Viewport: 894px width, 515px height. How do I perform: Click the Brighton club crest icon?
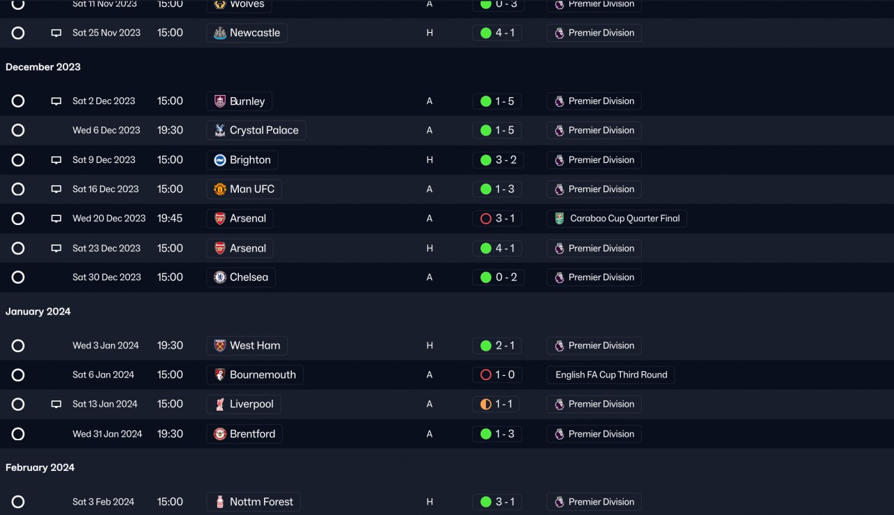(x=220, y=160)
